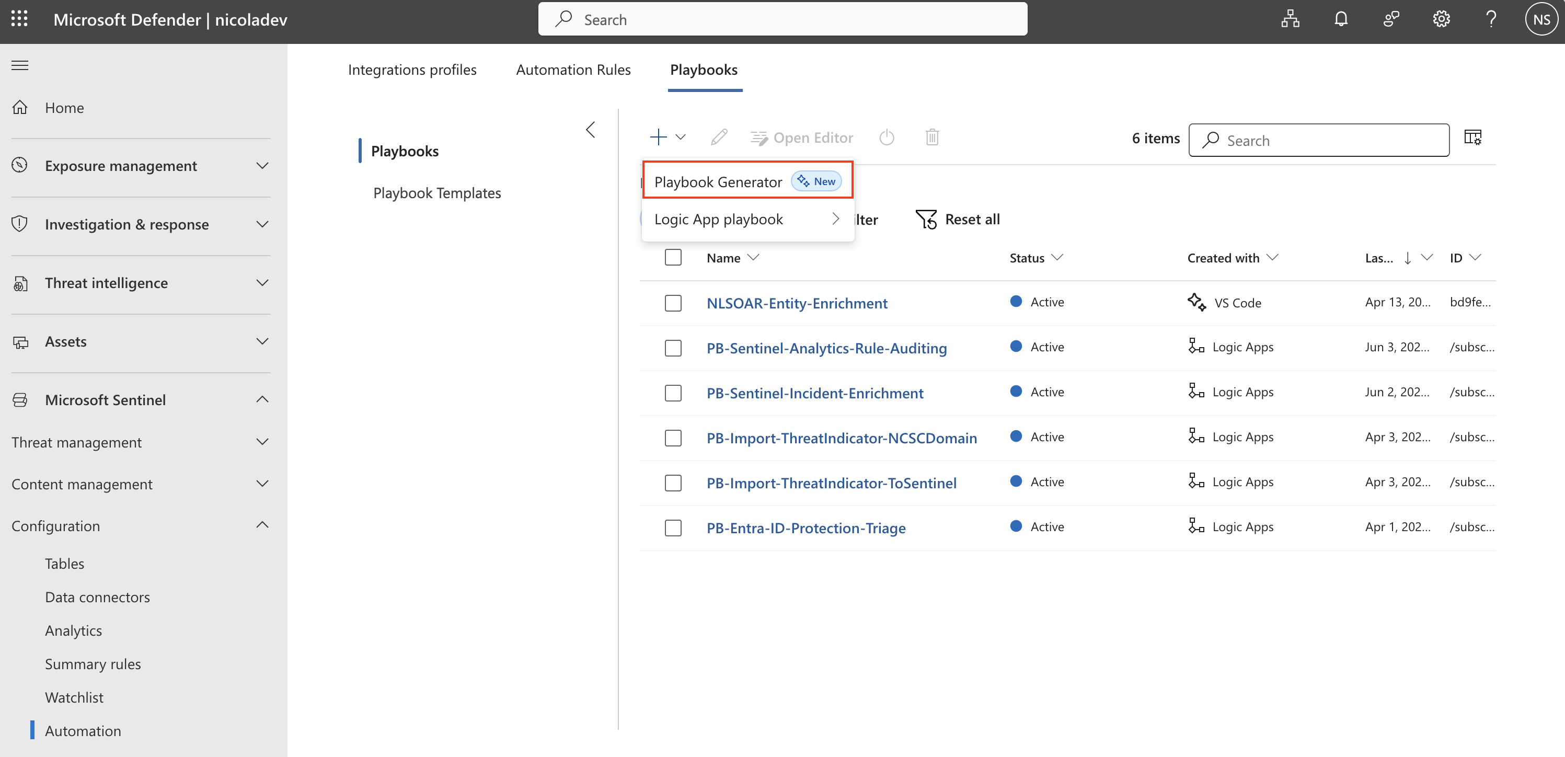Image resolution: width=1565 pixels, height=757 pixels.
Task: Expand Threat intelligence chevron
Action: (262, 282)
